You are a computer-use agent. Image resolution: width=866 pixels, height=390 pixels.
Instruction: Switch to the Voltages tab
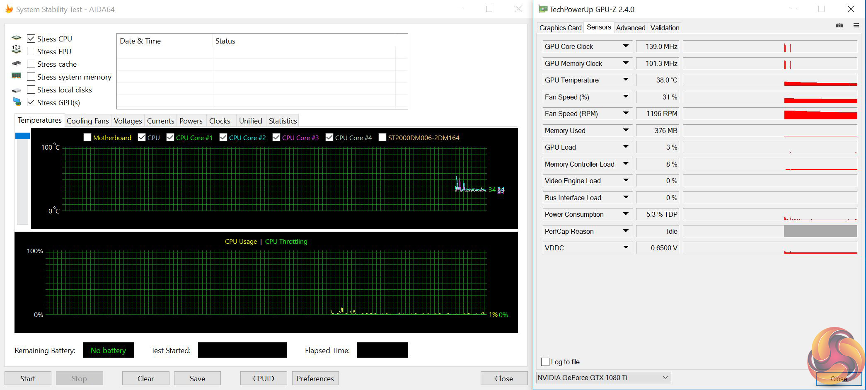(128, 121)
